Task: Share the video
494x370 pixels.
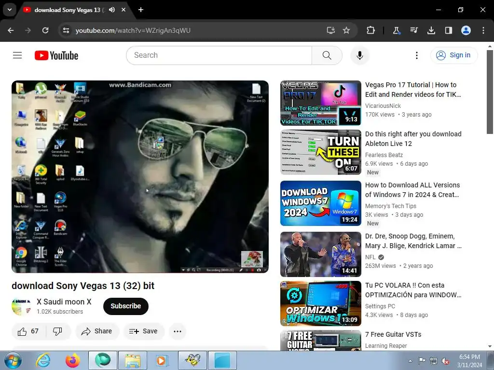Action: tap(97, 331)
